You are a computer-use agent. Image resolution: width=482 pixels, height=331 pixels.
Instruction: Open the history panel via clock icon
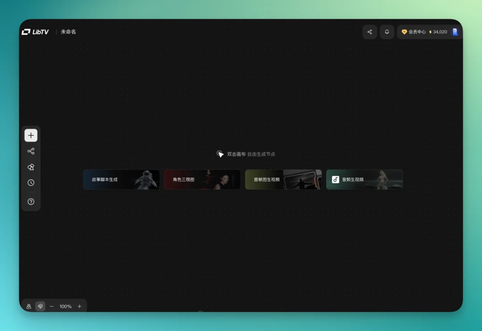31,182
